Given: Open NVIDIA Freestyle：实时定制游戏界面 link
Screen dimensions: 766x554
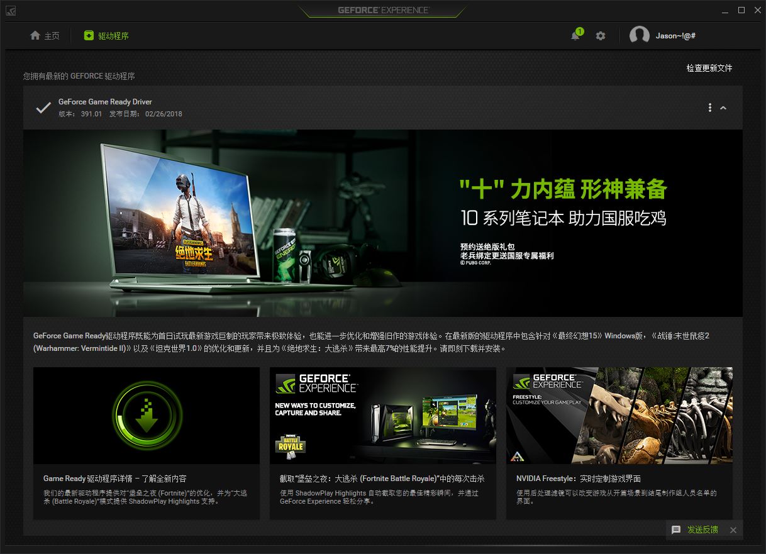Looking at the screenshot, I should pos(579,479).
